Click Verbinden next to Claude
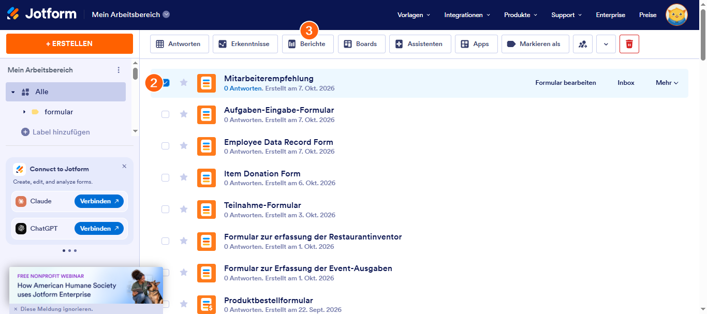 [x=99, y=201]
